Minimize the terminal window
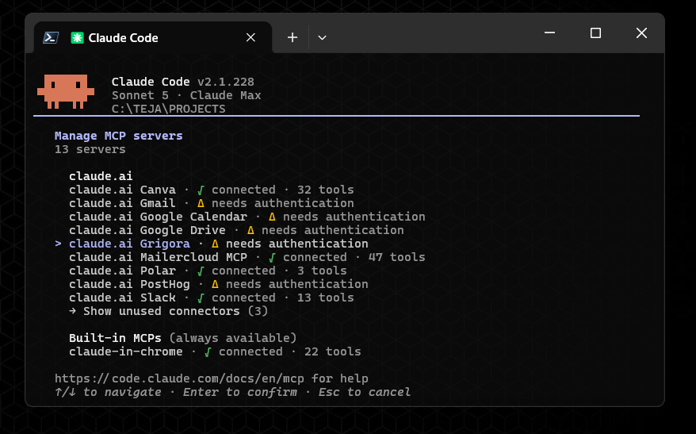The width and height of the screenshot is (696, 434). click(550, 33)
